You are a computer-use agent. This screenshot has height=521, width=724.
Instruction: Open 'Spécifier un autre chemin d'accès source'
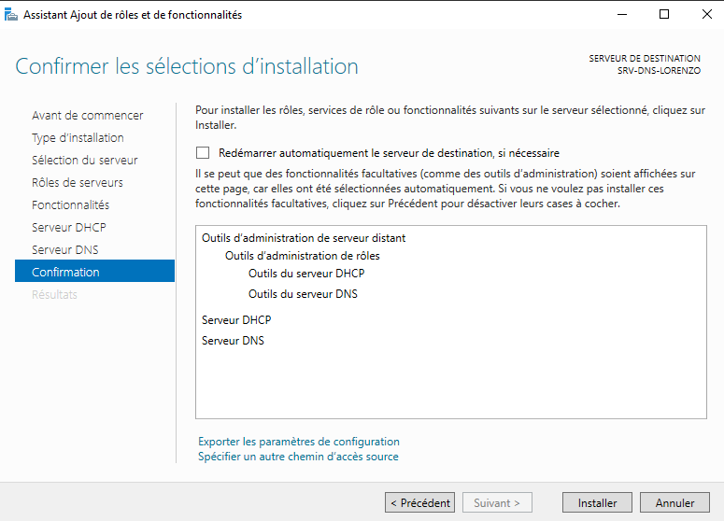pyautogui.click(x=298, y=457)
